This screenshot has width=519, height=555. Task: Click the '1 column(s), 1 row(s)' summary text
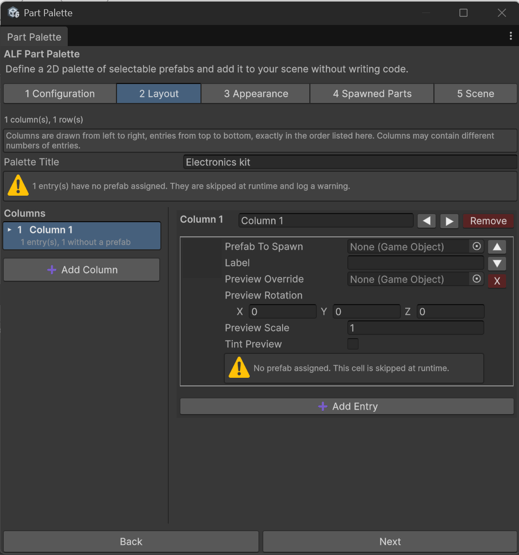click(x=43, y=120)
